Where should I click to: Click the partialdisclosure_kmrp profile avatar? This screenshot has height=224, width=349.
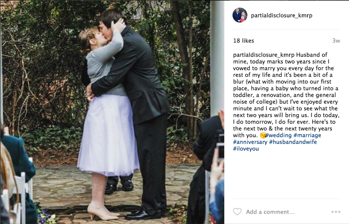coord(240,15)
